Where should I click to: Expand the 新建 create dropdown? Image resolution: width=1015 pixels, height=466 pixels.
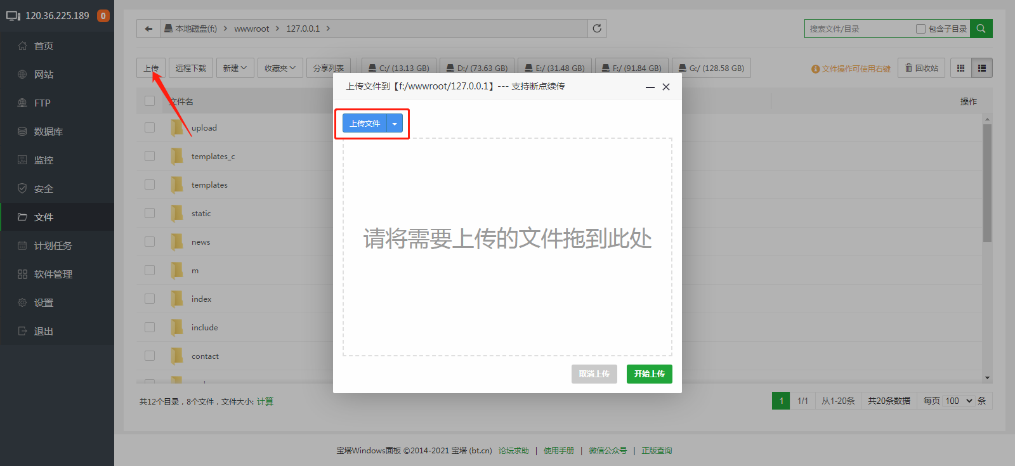click(235, 68)
